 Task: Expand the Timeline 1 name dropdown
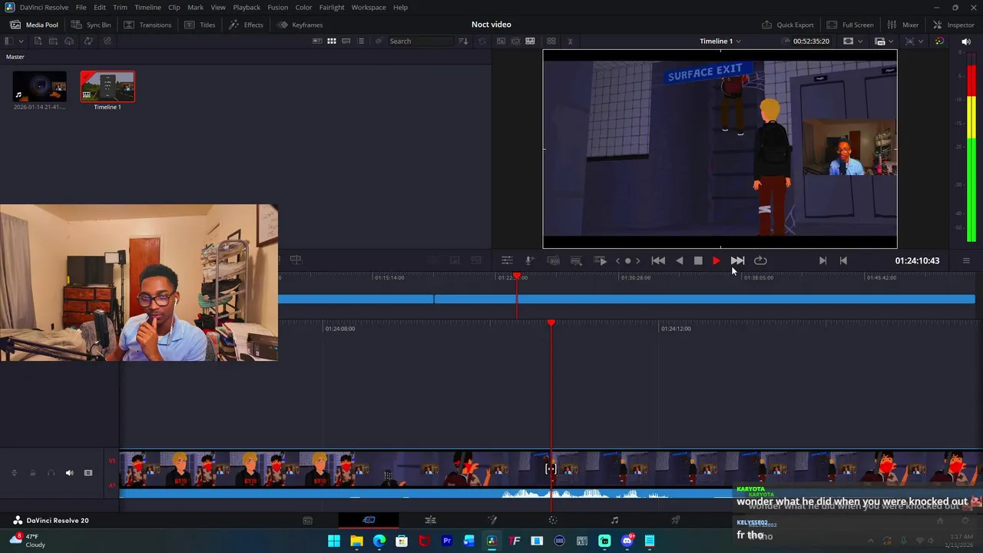[x=740, y=41]
